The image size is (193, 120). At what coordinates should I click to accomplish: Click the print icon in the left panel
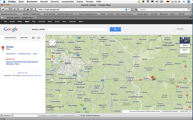pyautogui.click(x=33, y=38)
